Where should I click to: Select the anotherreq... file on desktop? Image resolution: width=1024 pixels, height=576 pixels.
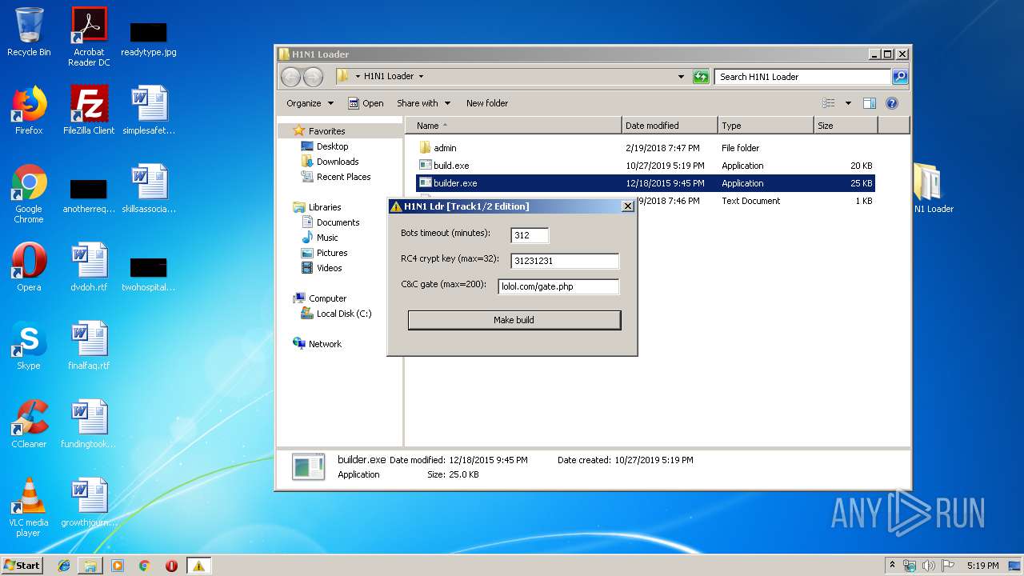[89, 197]
